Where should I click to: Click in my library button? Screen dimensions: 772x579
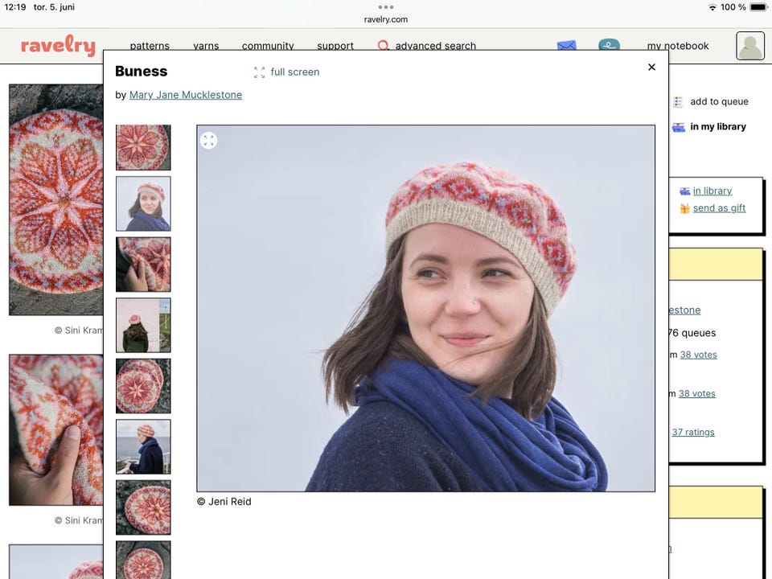pyautogui.click(x=718, y=126)
